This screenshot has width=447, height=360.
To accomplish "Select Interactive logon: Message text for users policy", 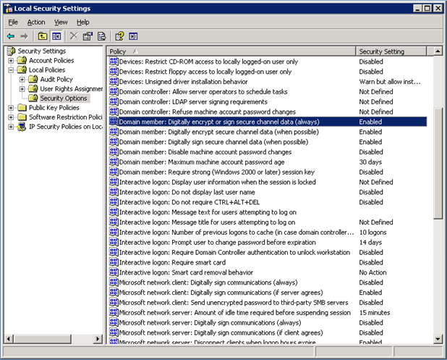I will coord(208,212).
